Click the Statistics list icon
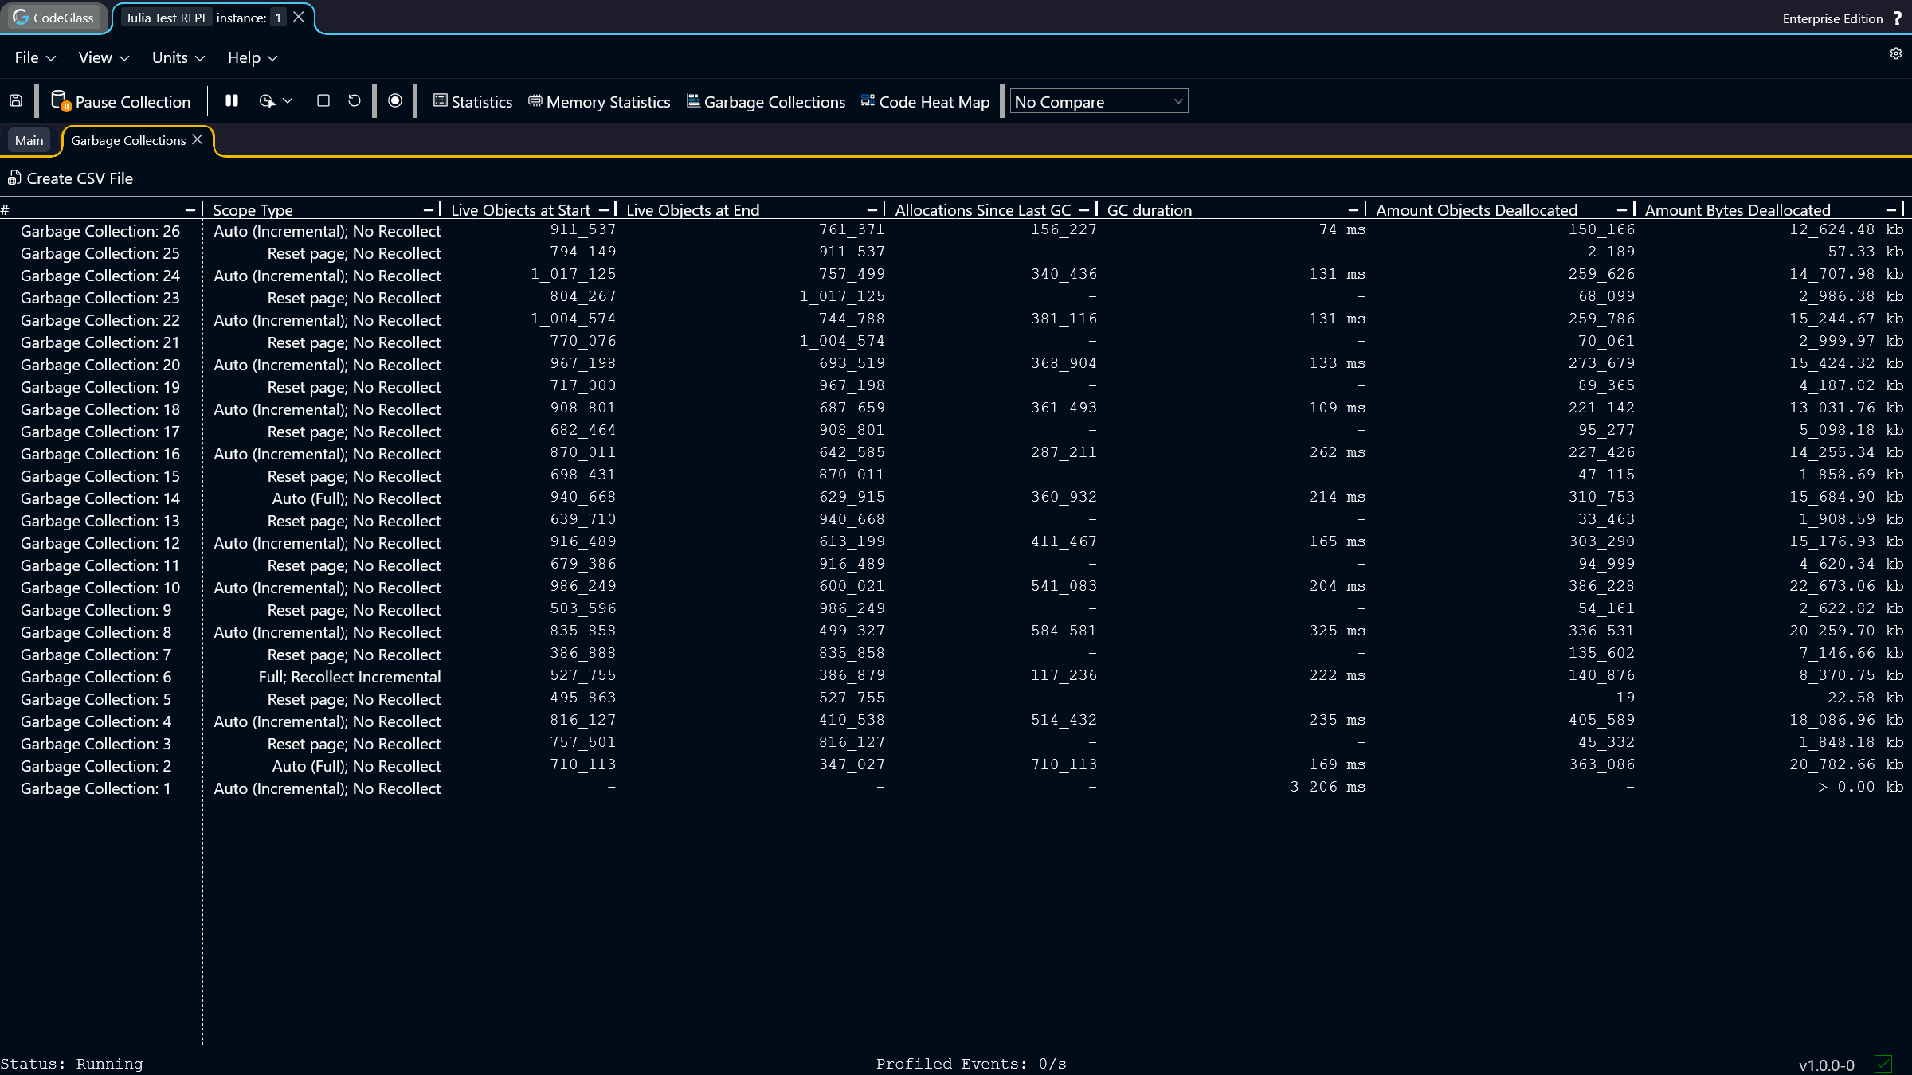Screen dimensions: 1912x1075 (440, 100)
